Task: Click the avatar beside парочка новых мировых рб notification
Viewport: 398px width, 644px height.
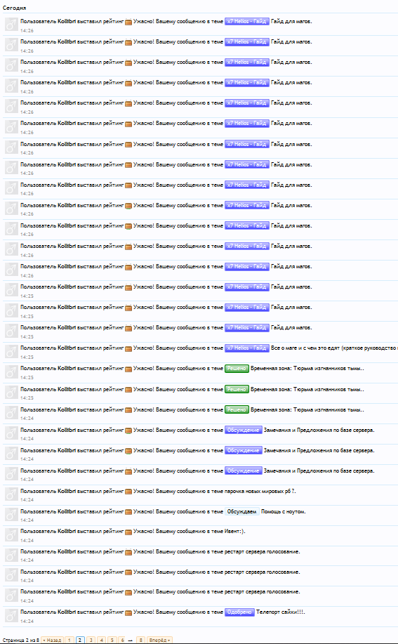Action: coord(11,494)
